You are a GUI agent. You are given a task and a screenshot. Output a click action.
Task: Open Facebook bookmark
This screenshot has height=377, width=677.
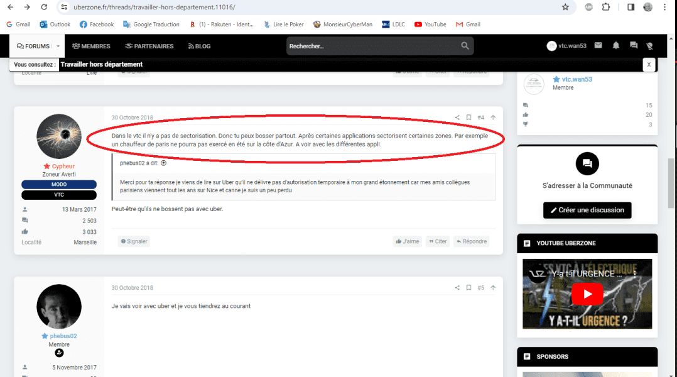click(97, 24)
